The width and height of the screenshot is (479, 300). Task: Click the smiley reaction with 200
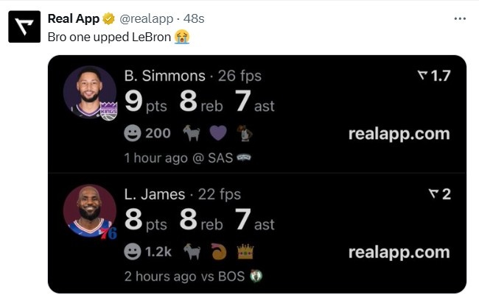click(x=147, y=134)
